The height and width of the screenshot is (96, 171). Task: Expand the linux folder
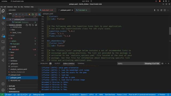coord(9,52)
